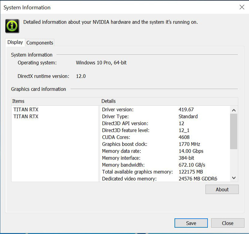Click the 'Operating system:' label
Image resolution: width=249 pixels, height=234 pixels.
37,63
